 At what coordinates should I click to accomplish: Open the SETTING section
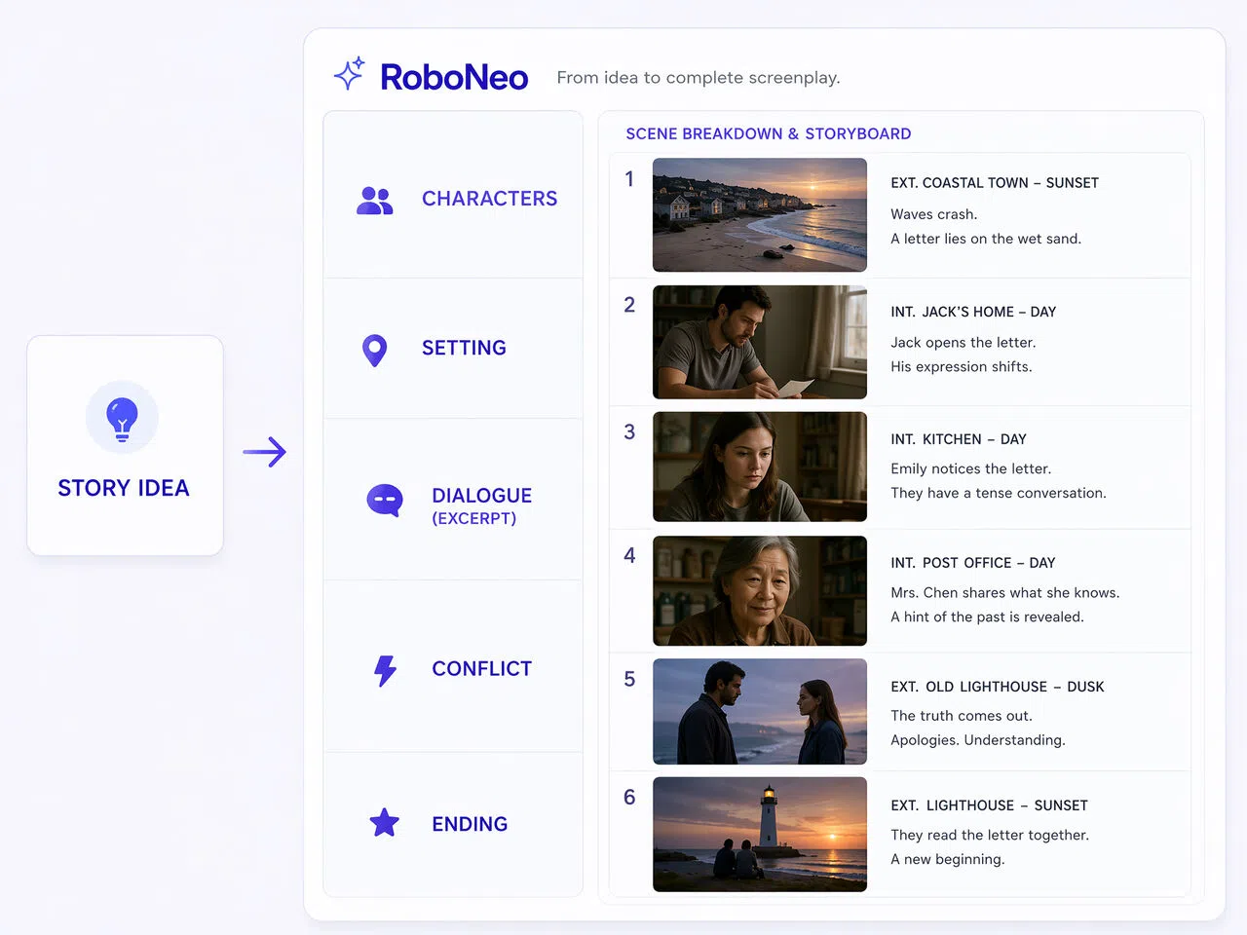453,349
